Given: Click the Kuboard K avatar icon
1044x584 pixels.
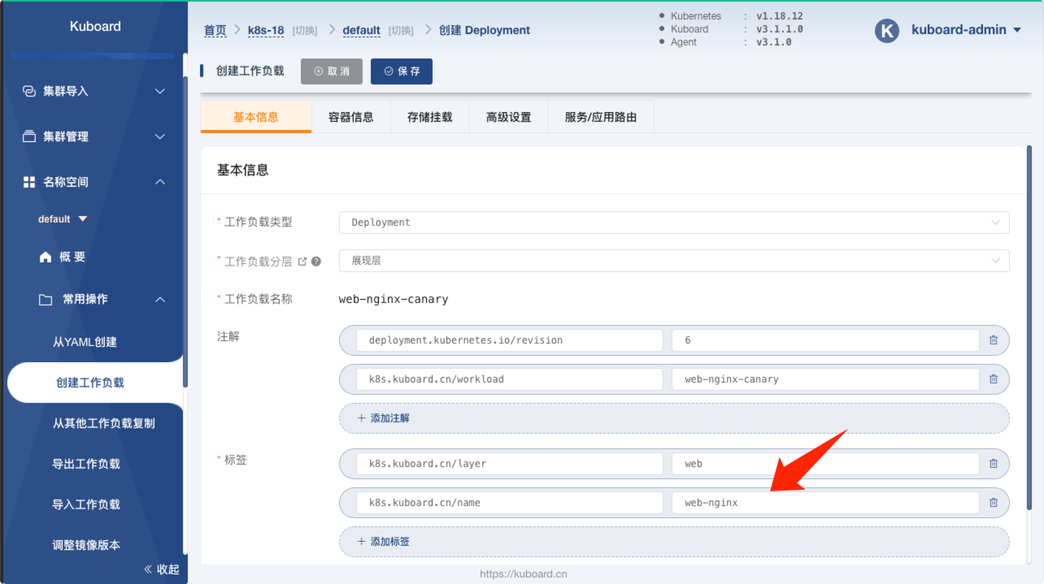Looking at the screenshot, I should click(x=887, y=30).
